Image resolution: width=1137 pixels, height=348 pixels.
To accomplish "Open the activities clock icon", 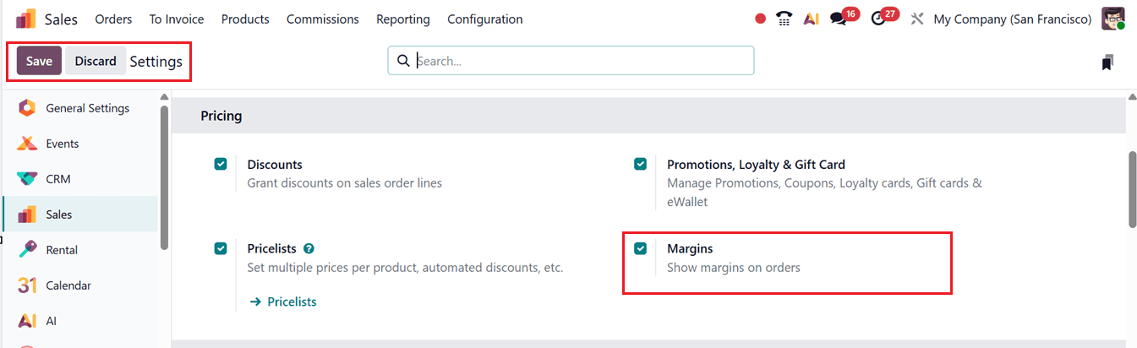I will pyautogui.click(x=878, y=19).
